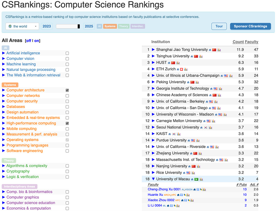Viewport: 277px width, 211px height.
Task: Enable the Machine learning checkbox
Action: 67,64
